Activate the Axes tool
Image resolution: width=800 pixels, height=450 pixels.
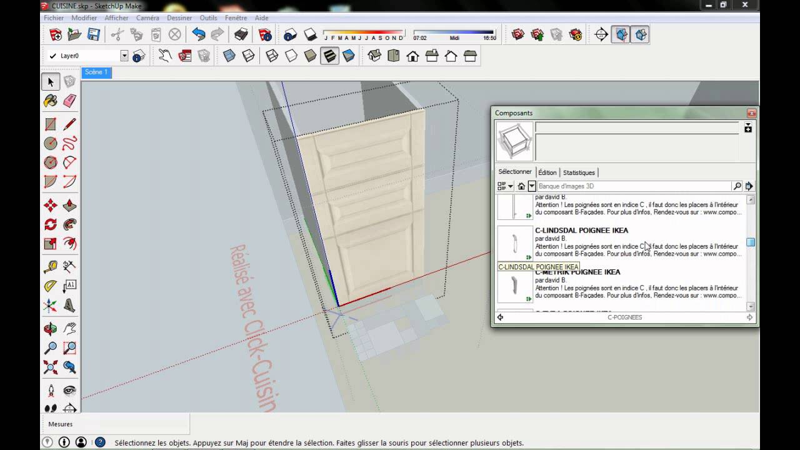[51, 306]
